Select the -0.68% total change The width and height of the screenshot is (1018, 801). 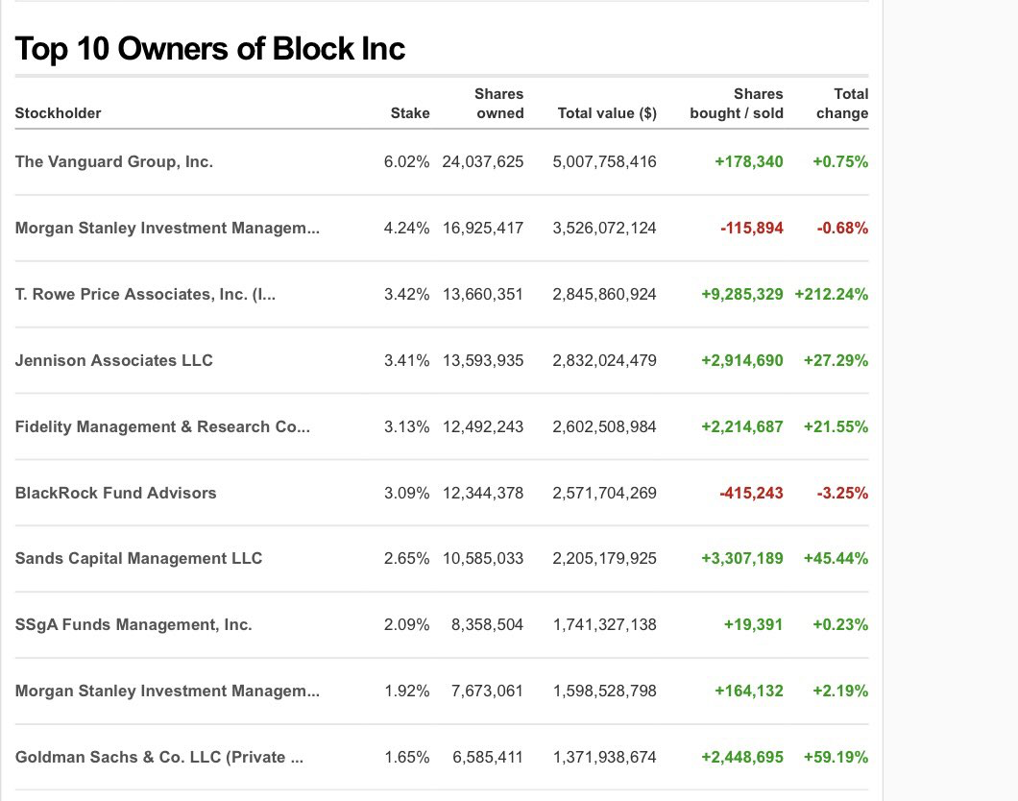[842, 228]
